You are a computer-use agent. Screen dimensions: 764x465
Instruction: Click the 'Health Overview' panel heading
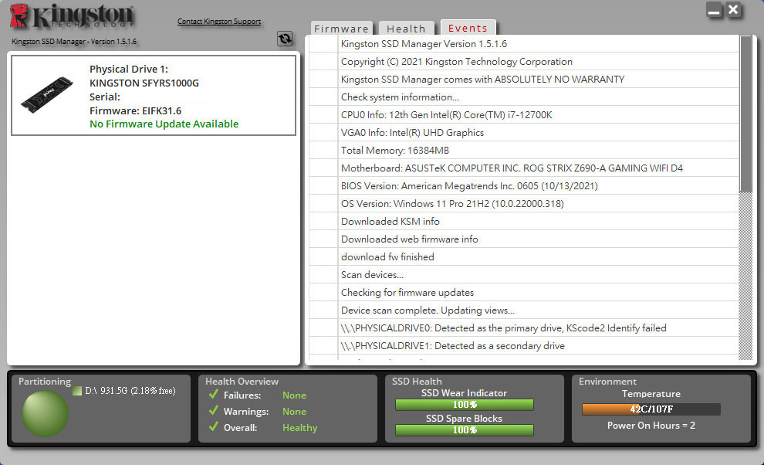click(242, 382)
